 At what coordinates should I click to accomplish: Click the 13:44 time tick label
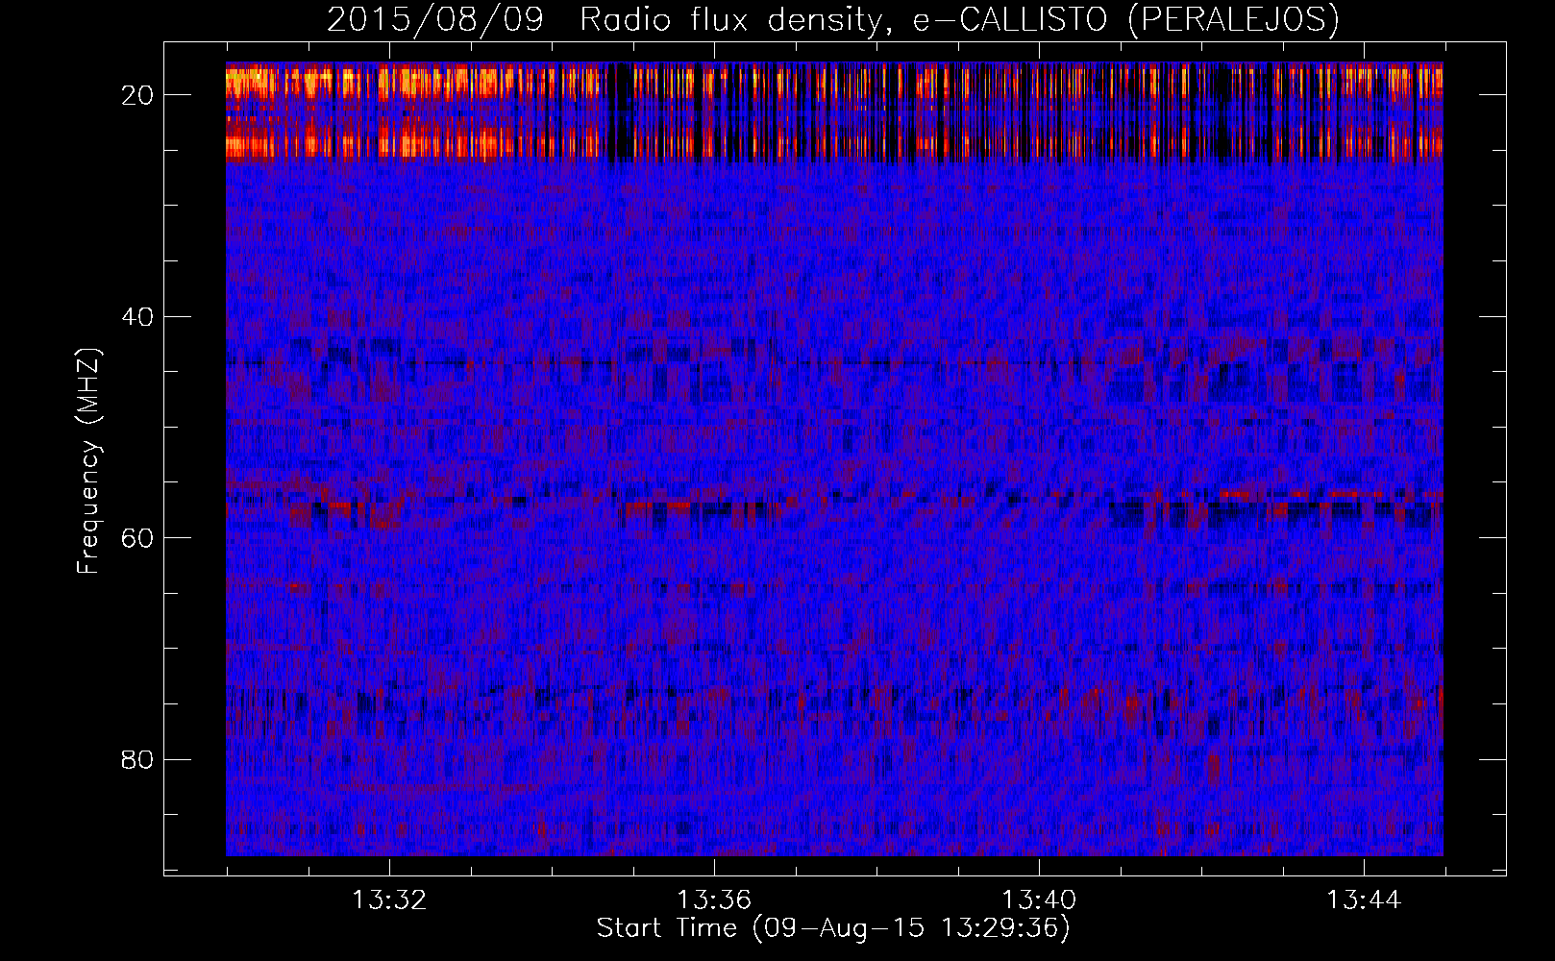1364,900
